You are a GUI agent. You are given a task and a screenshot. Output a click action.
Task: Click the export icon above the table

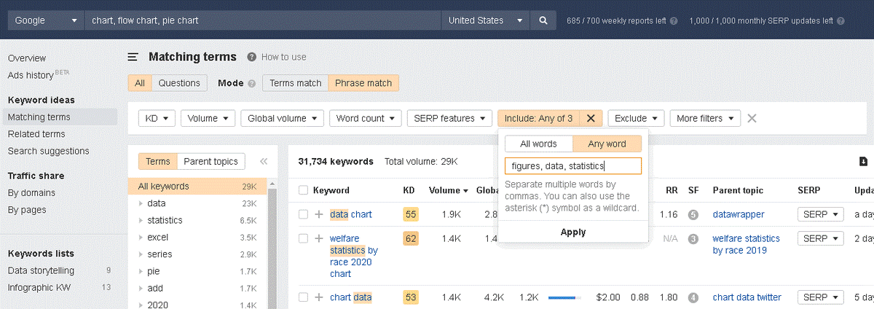pos(863,162)
